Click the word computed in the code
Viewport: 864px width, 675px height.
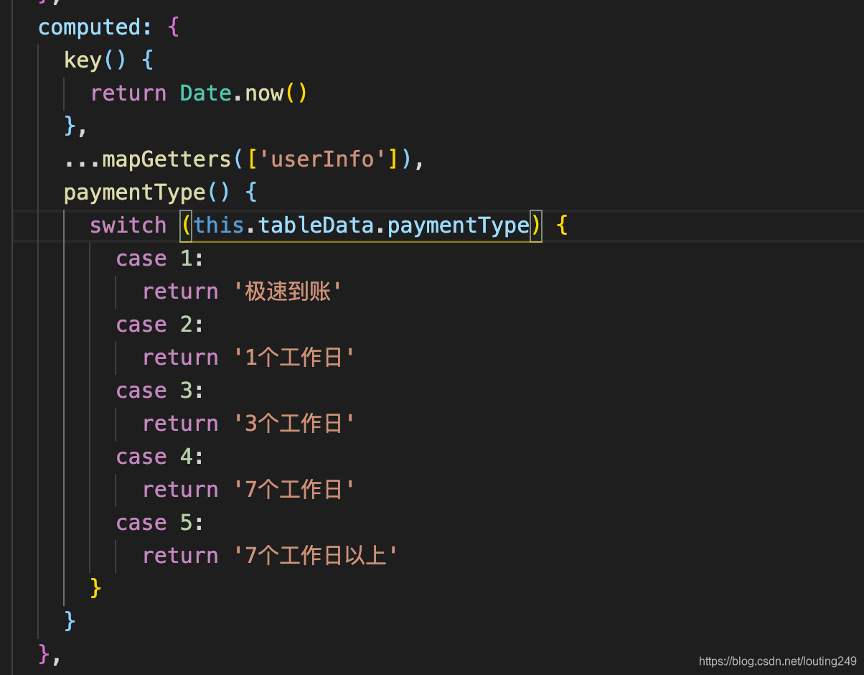click(89, 27)
